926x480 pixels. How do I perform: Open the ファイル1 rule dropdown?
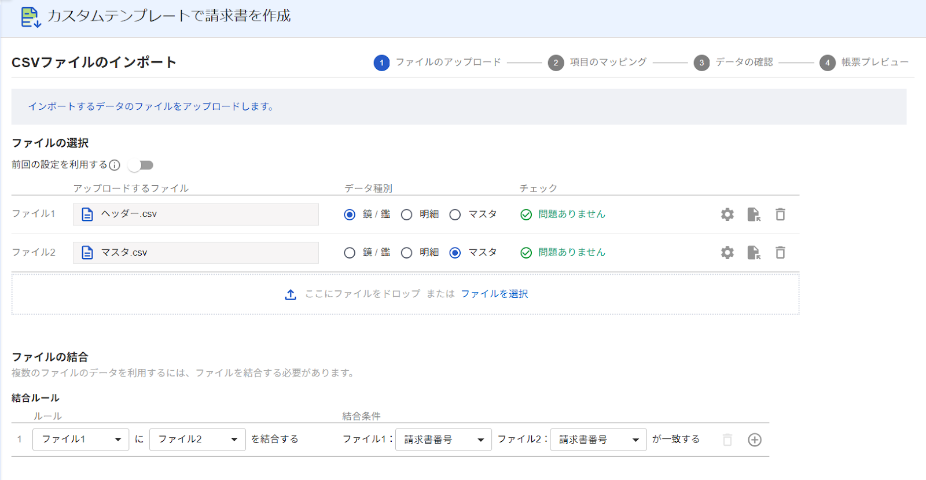[x=81, y=440]
